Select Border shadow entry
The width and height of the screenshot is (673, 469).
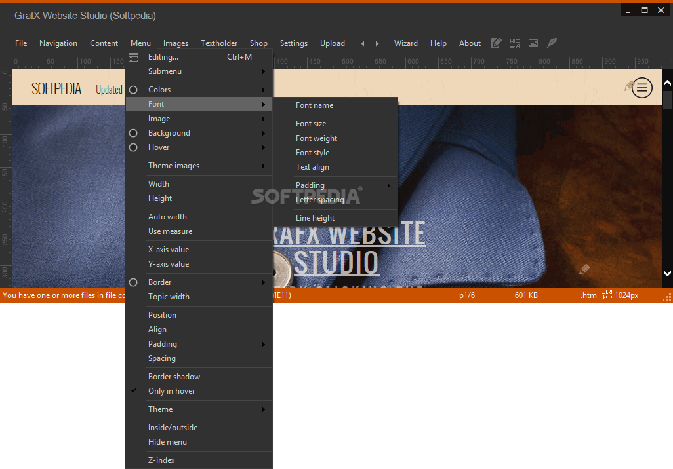(x=199, y=377)
